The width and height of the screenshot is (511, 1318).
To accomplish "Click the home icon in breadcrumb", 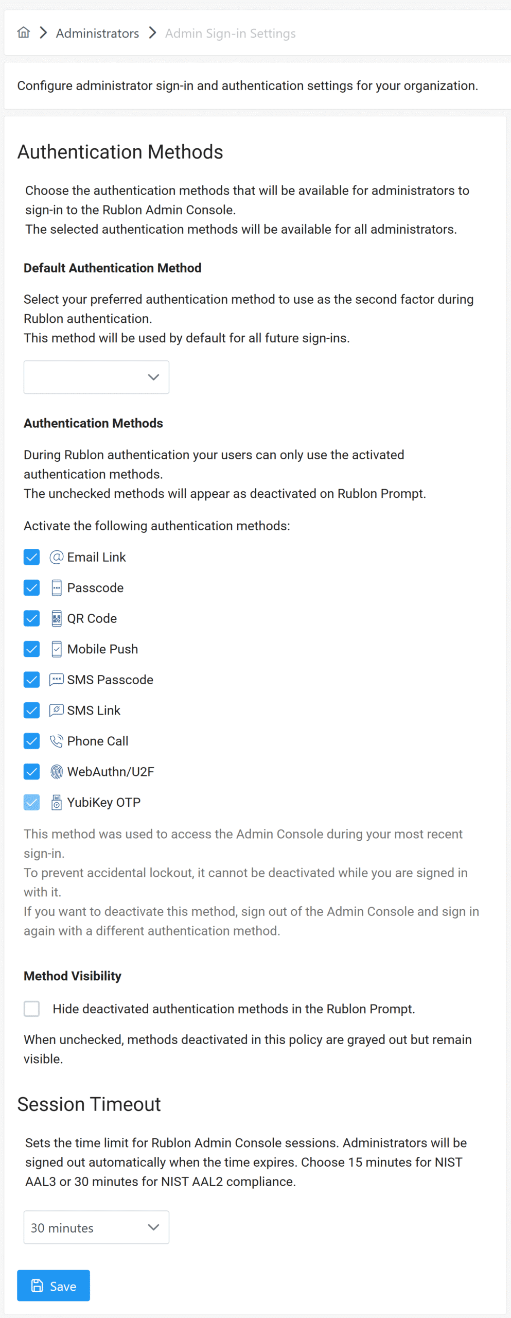I will 24,33.
